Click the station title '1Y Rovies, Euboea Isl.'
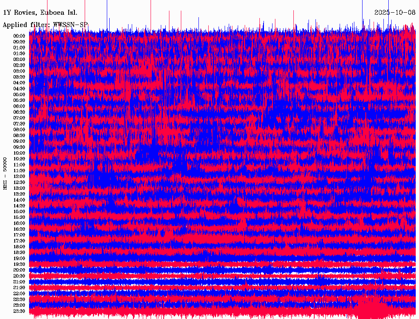 tap(40, 12)
